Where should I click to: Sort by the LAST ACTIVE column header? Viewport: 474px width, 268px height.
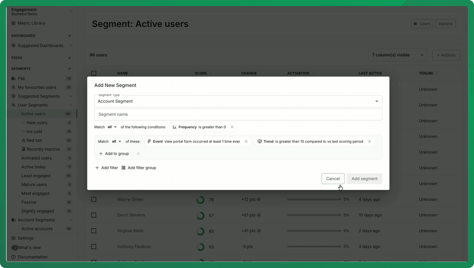tap(370, 73)
